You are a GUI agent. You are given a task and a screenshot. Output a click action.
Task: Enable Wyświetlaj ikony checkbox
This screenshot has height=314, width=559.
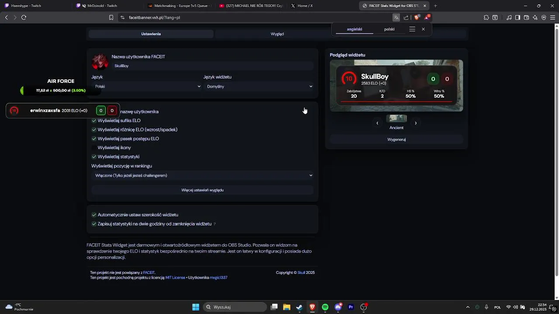tap(94, 147)
